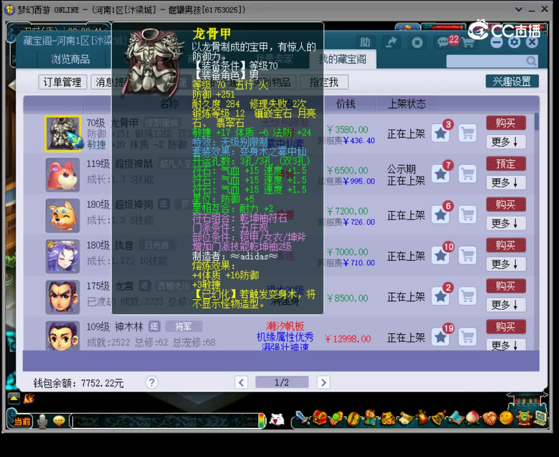Toggle favorite star for 超级神鼠 row
This screenshot has height=457, width=559.
[x=441, y=174]
